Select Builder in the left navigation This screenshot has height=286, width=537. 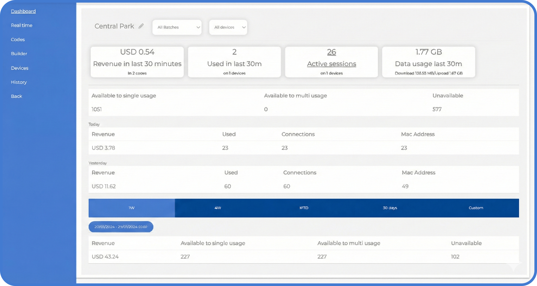[x=19, y=54]
